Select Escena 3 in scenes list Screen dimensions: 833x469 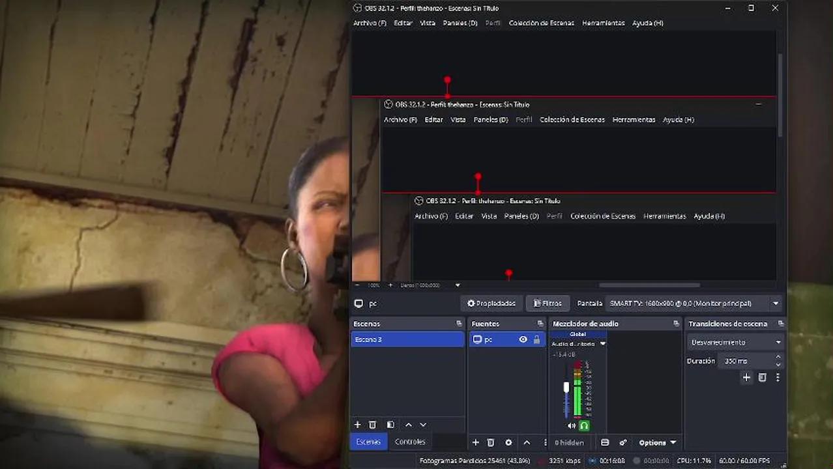pos(407,339)
